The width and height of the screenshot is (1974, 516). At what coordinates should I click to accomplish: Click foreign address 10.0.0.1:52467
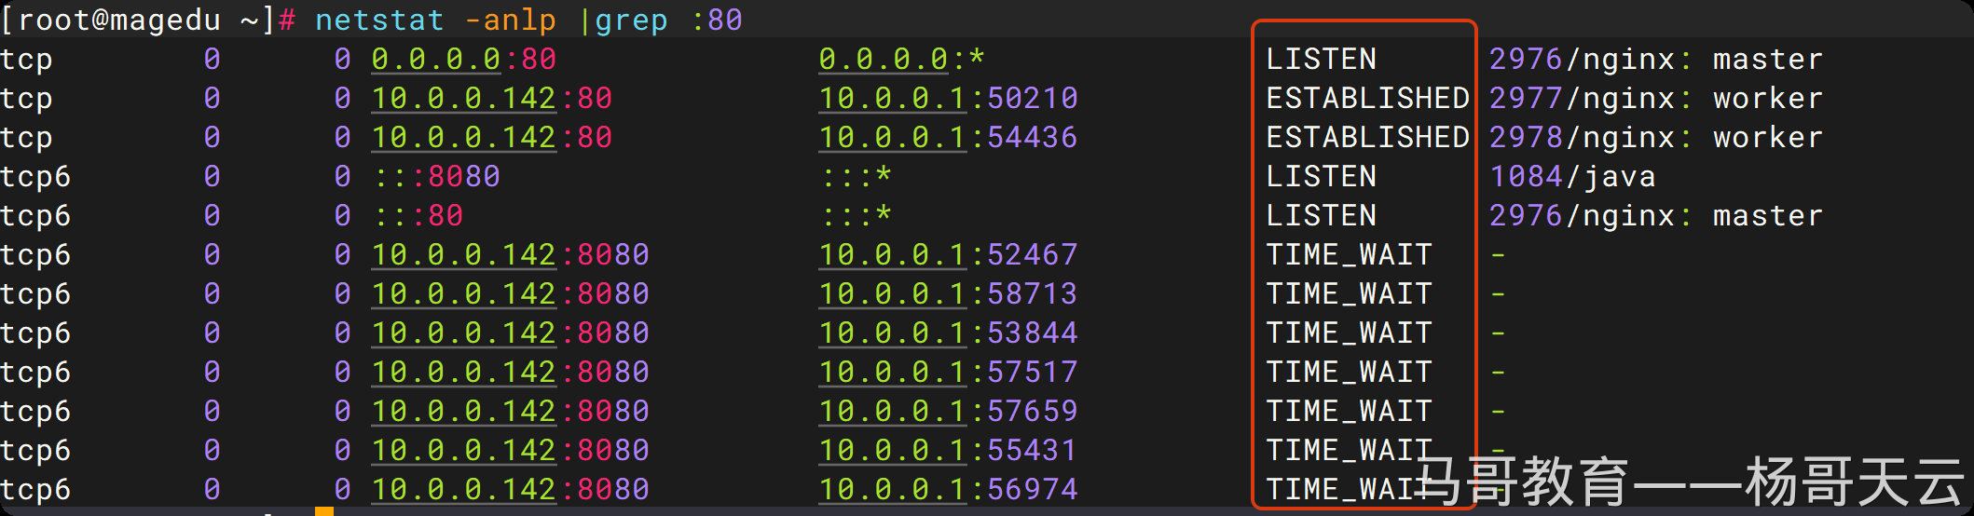948,254
